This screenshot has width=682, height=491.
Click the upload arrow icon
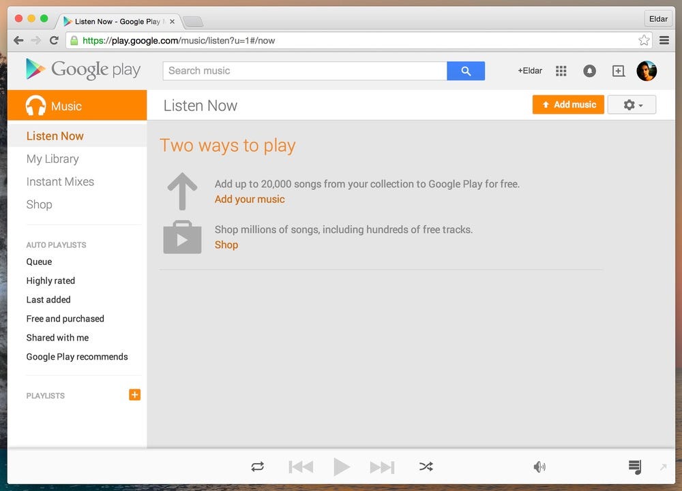[x=182, y=191]
